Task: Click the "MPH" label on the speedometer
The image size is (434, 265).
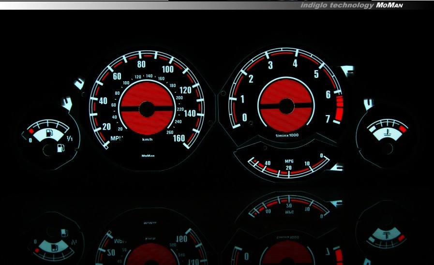Action: coord(117,138)
